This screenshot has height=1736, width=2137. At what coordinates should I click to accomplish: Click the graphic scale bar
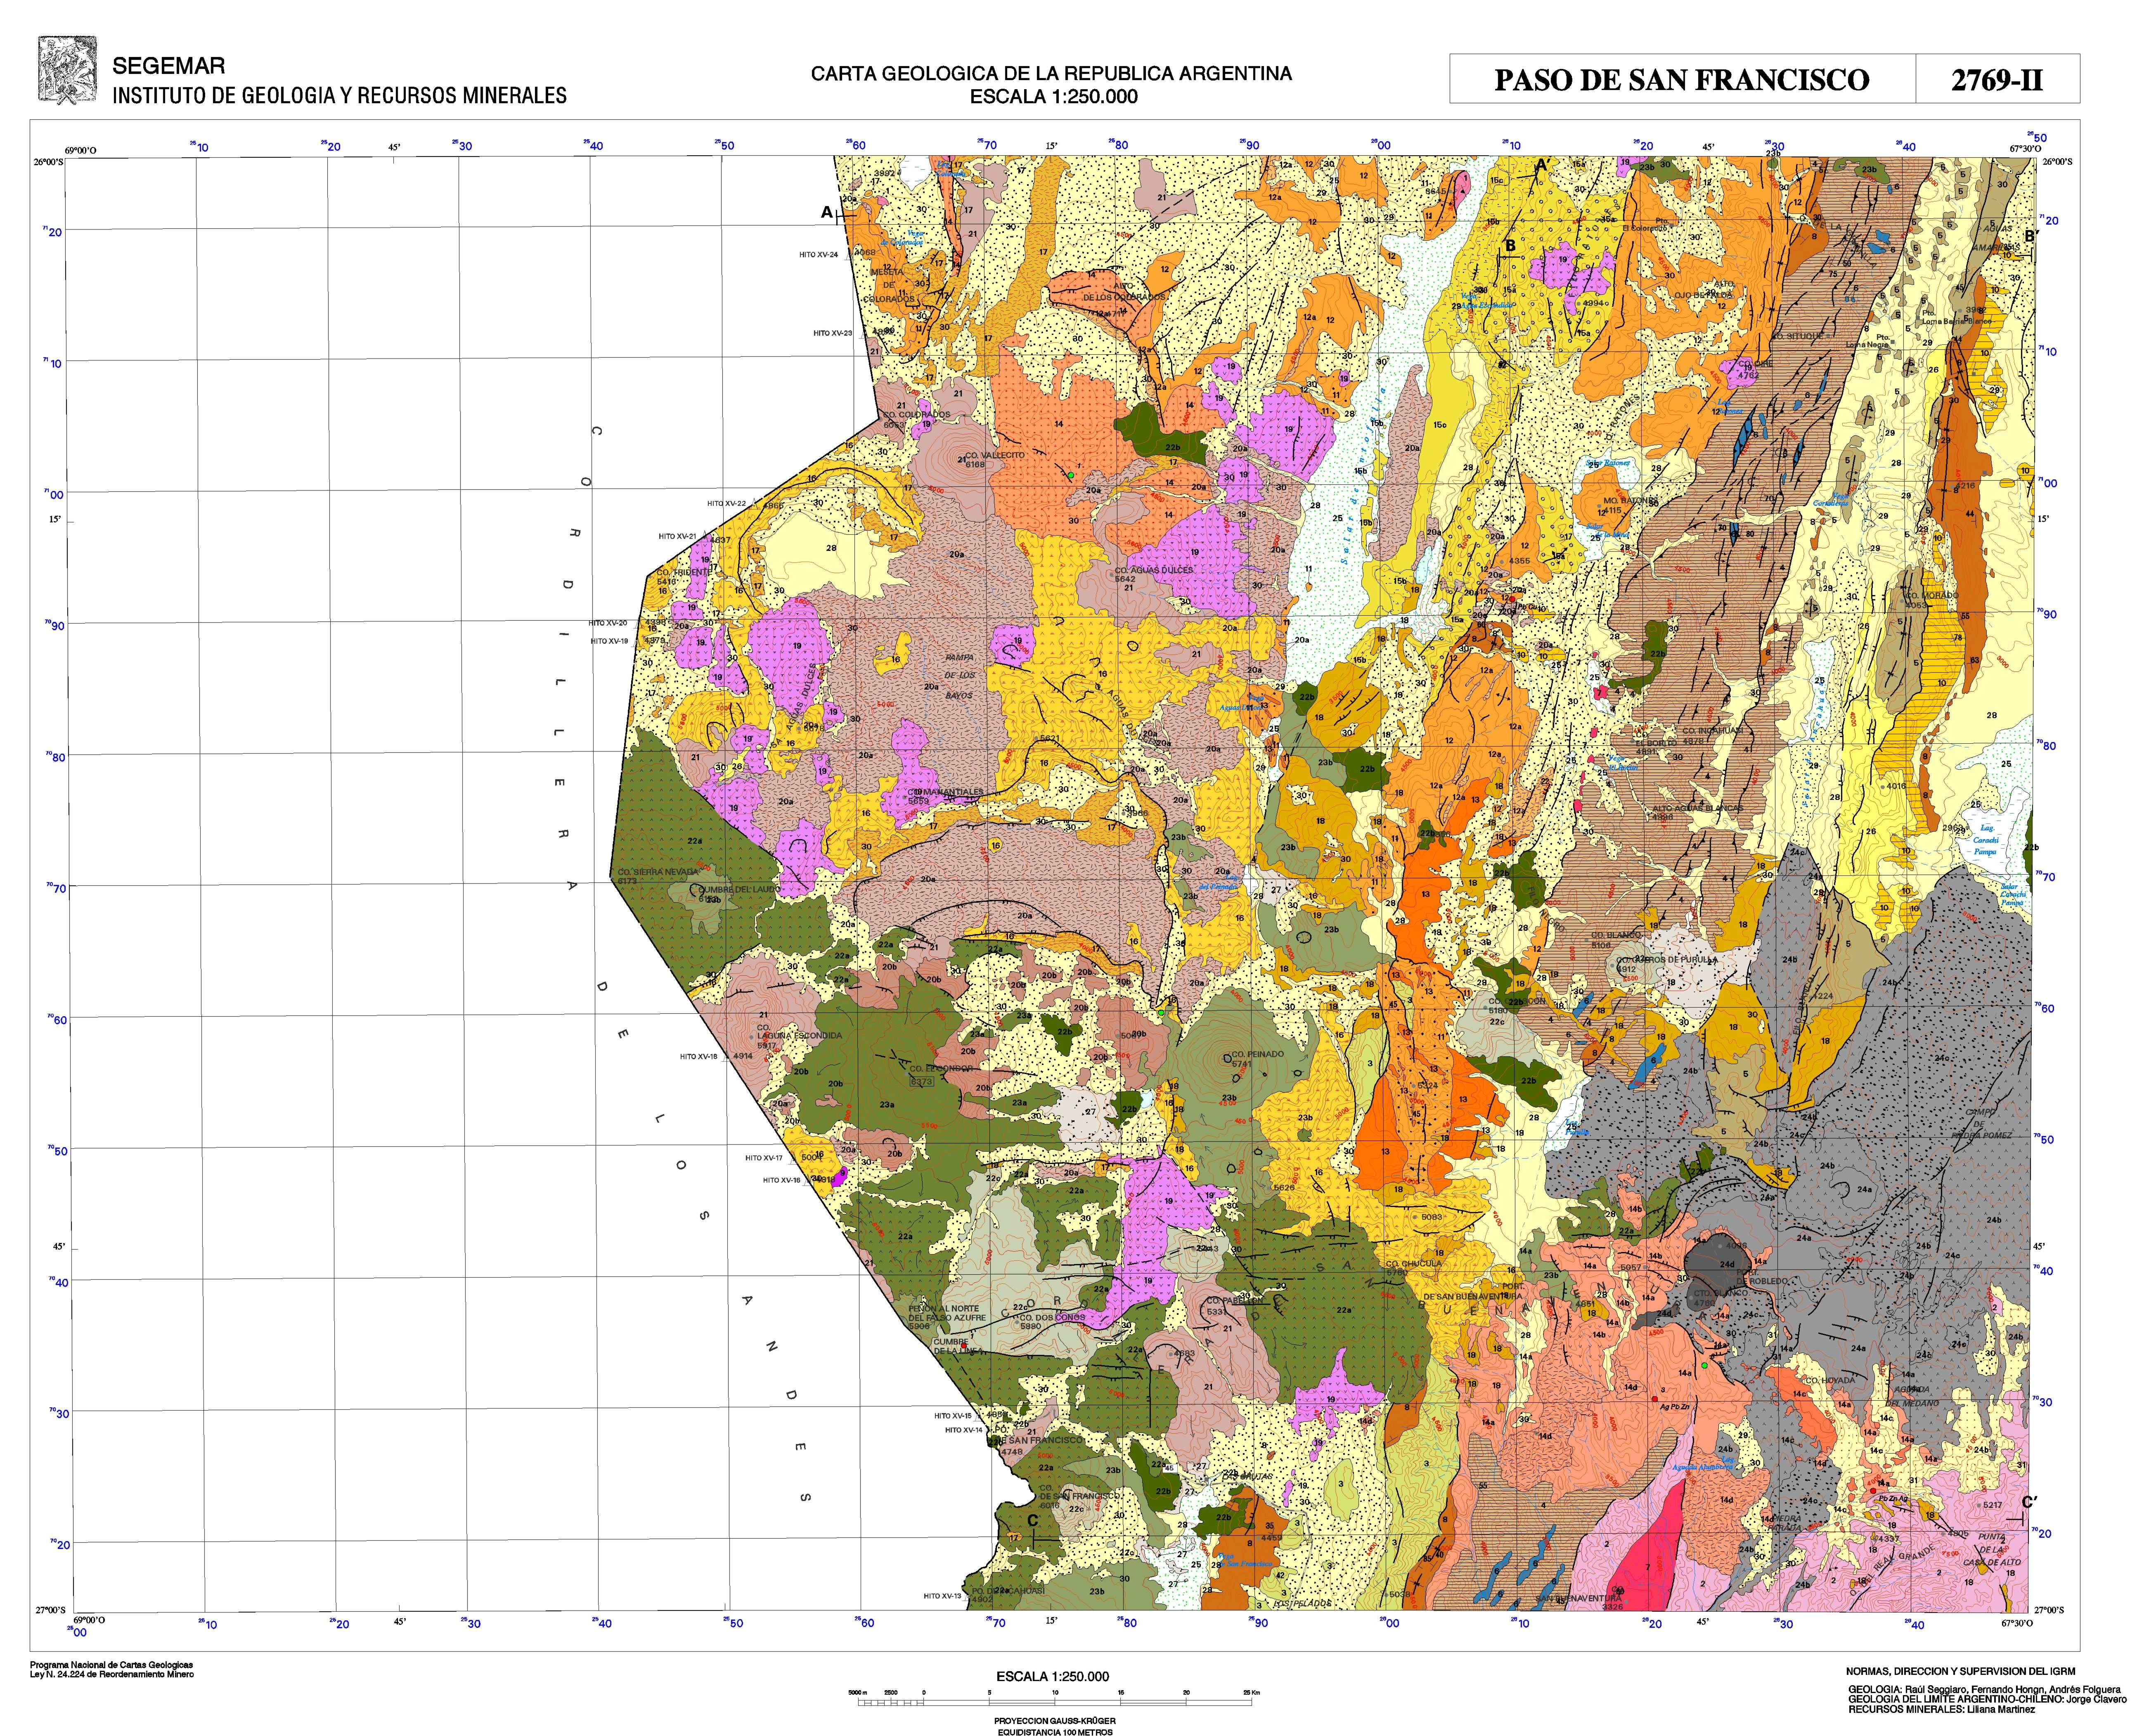tap(1055, 1697)
